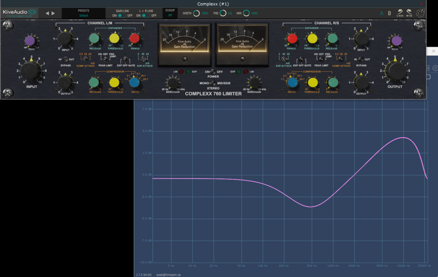Click the large Output knob
The height and width of the screenshot is (277, 438).
395,70
